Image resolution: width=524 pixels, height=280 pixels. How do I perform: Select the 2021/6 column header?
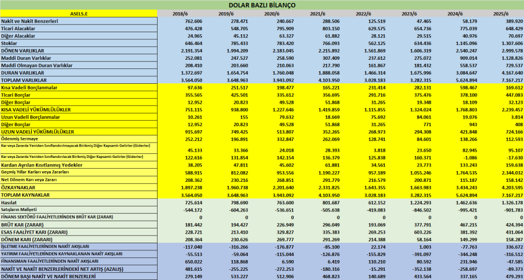click(317, 14)
